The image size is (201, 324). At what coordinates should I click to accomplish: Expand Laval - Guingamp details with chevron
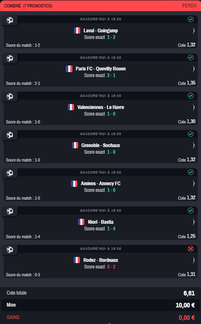click(194, 31)
